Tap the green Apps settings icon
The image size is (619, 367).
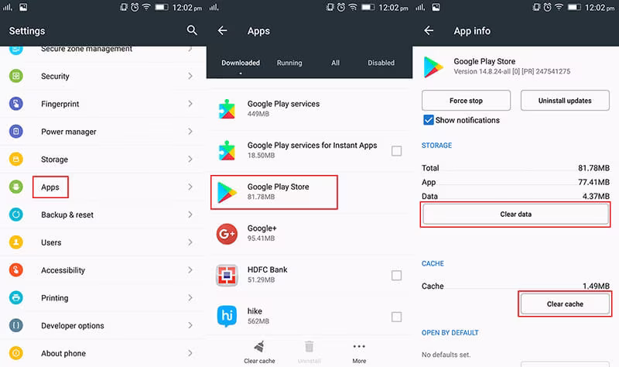16,187
